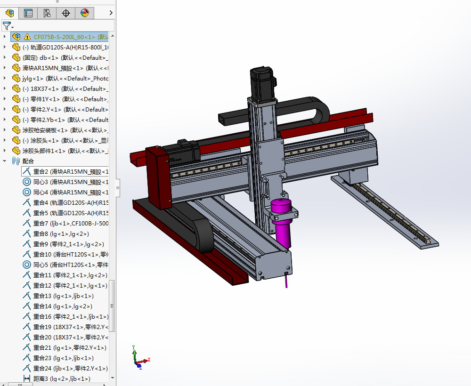Expand the (-) 18X37<1> component

[x=4, y=88]
